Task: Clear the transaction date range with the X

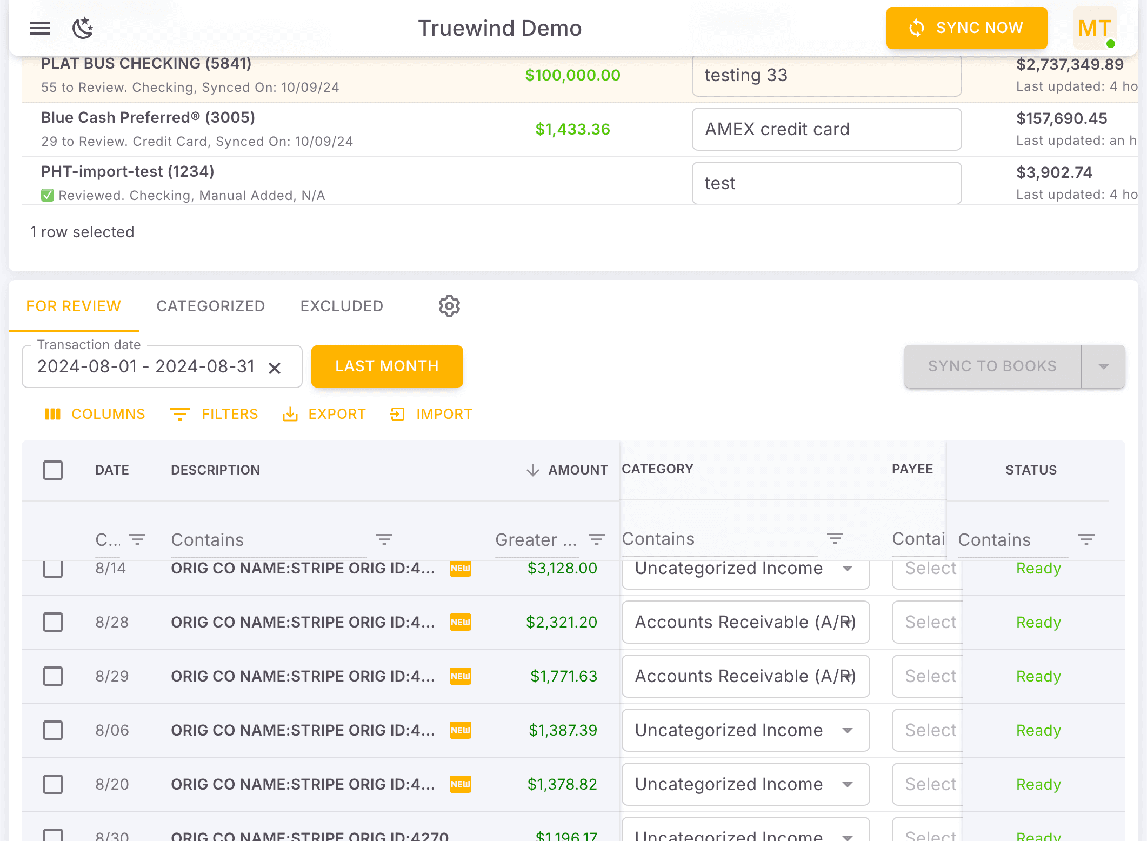Action: coord(275,367)
